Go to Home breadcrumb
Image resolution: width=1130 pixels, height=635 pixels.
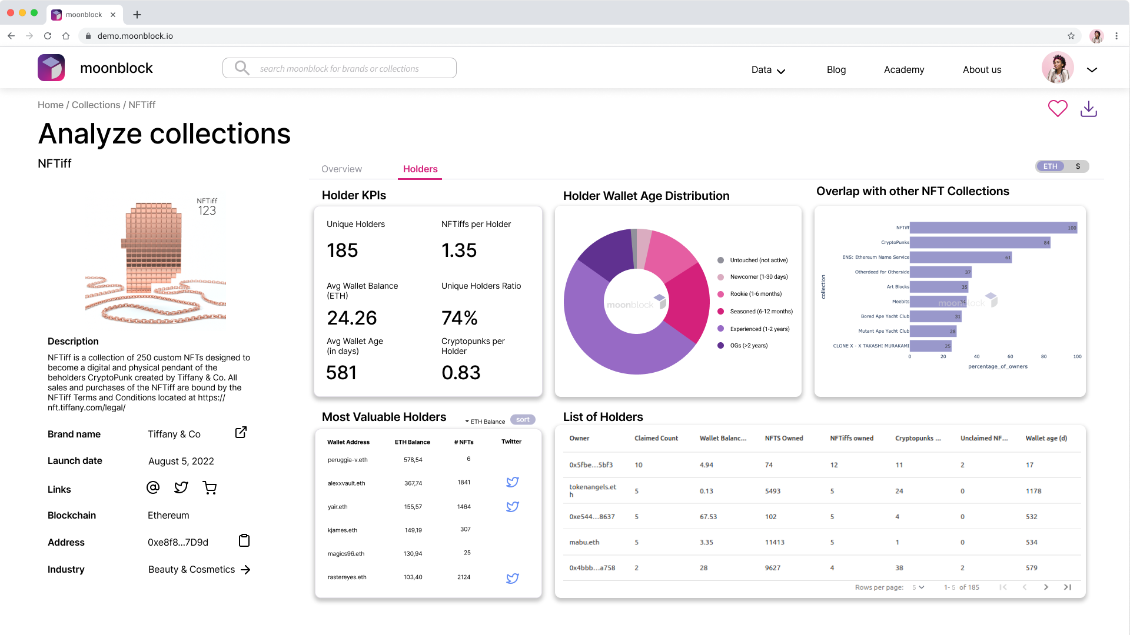tap(51, 105)
